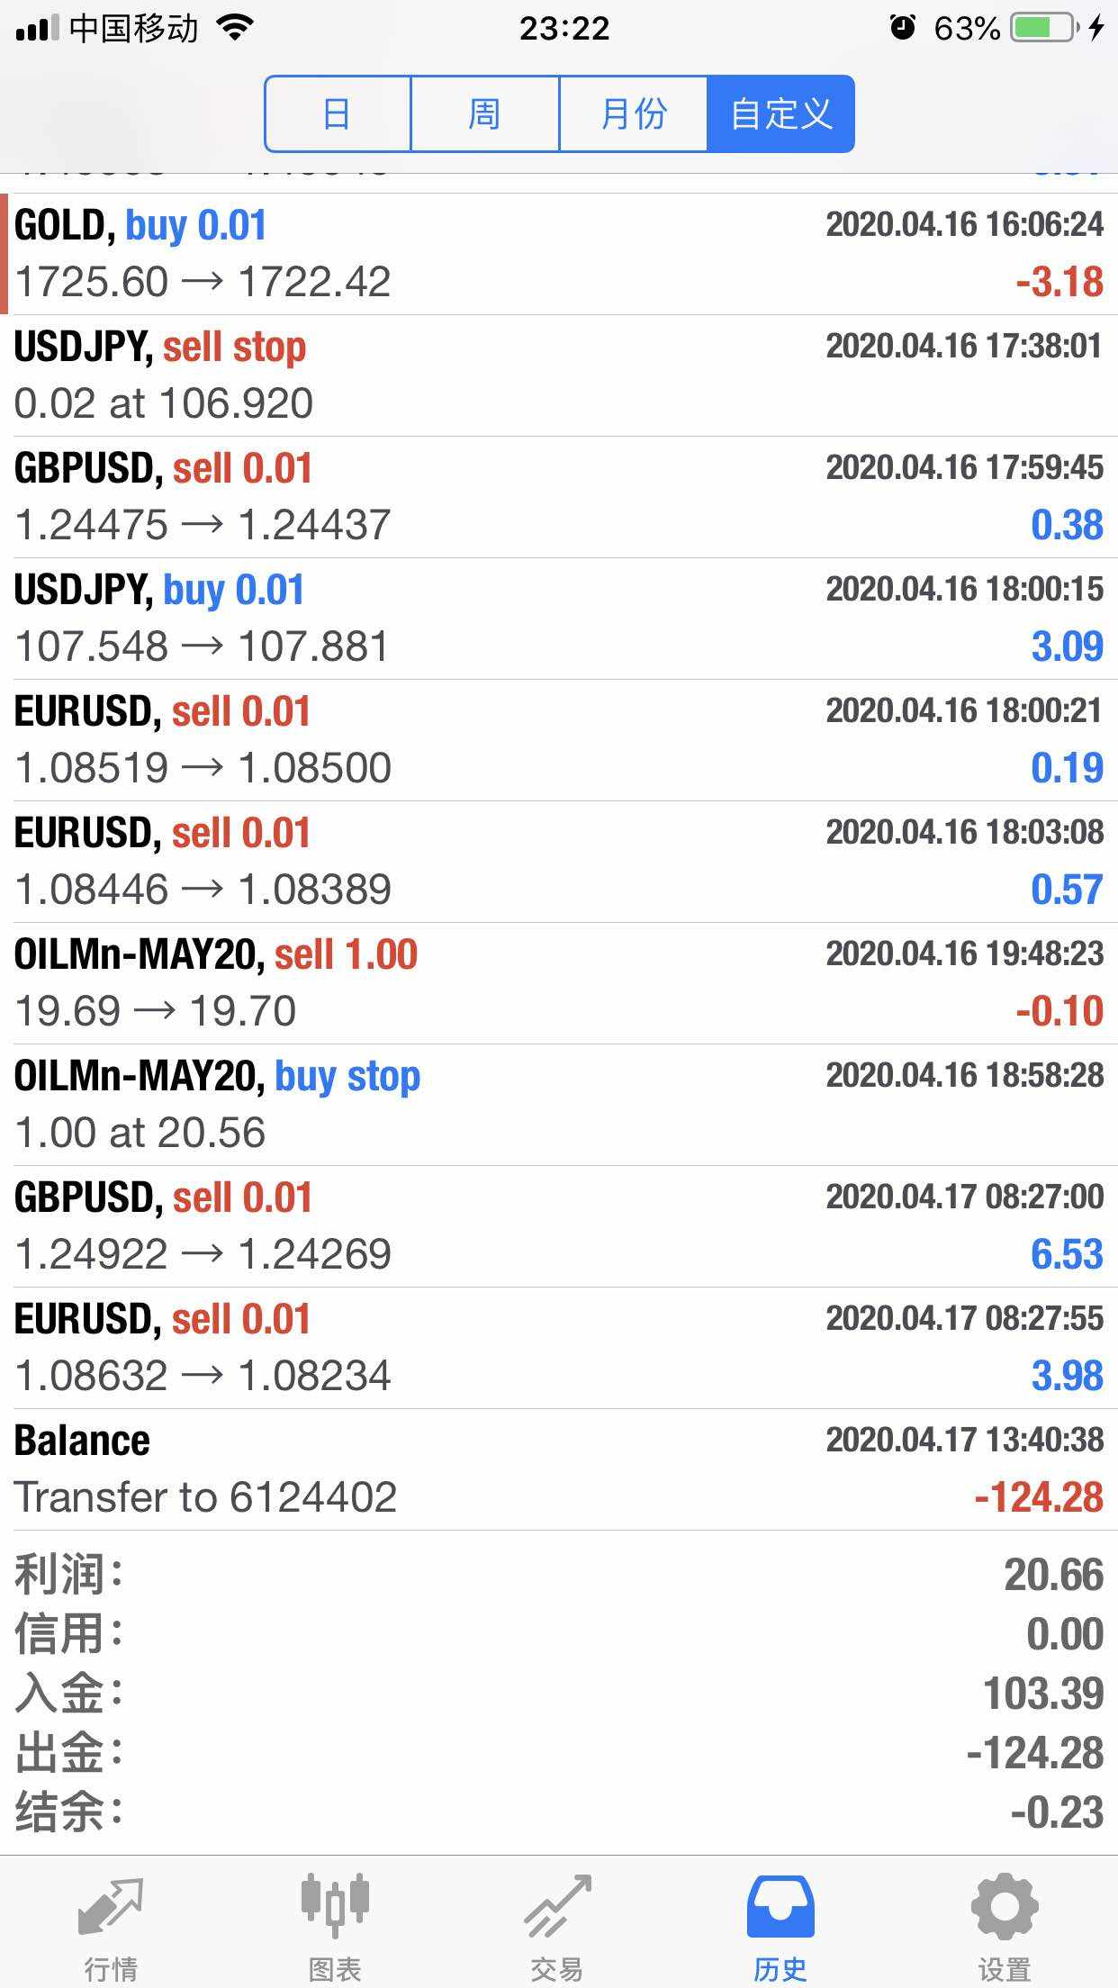Open GBPUSD sell trade with 6.53 profit

(558, 1226)
